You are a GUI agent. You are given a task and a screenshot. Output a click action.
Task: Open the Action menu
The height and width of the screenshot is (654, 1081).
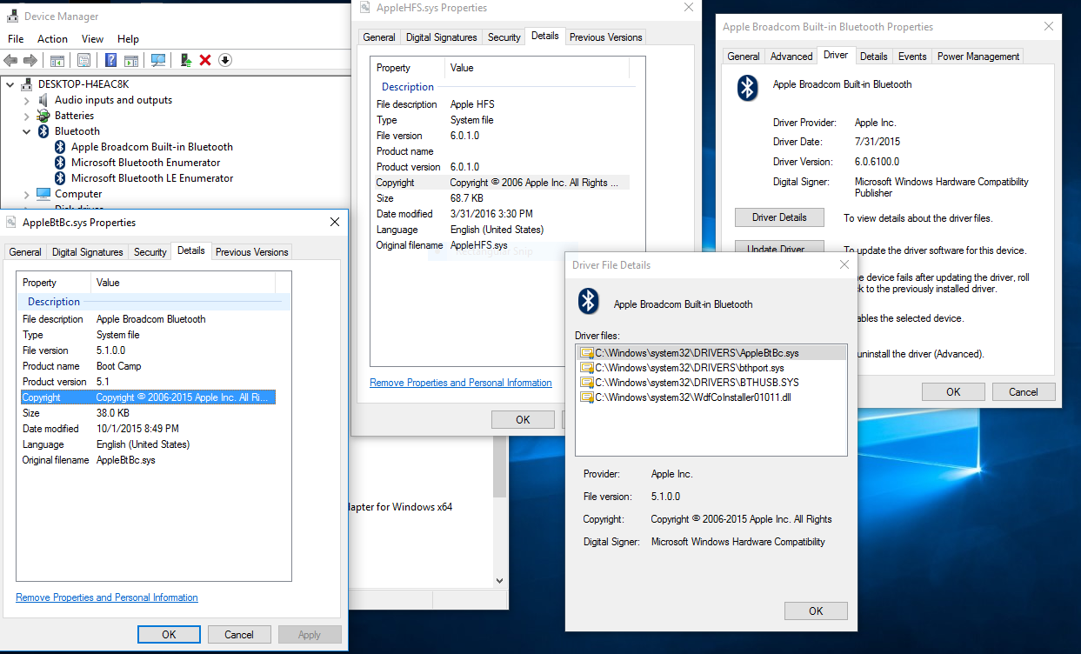(x=52, y=39)
